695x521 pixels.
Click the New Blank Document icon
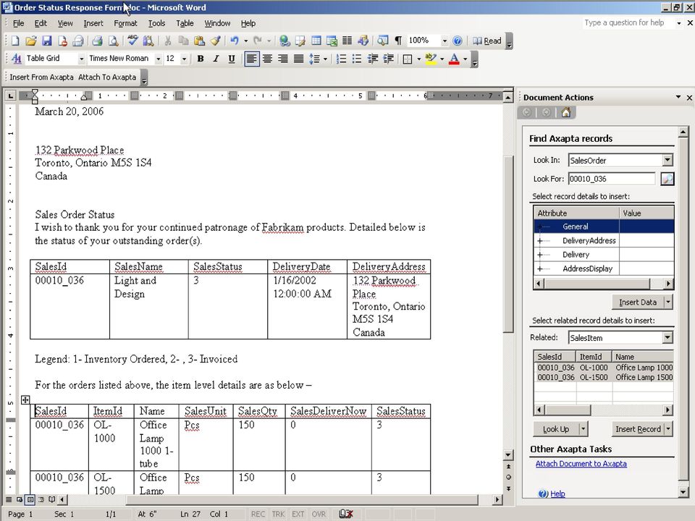coord(15,41)
